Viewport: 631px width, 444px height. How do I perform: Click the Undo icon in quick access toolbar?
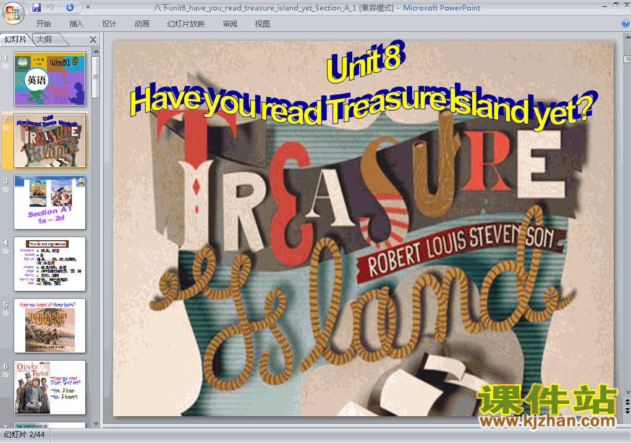(x=50, y=7)
